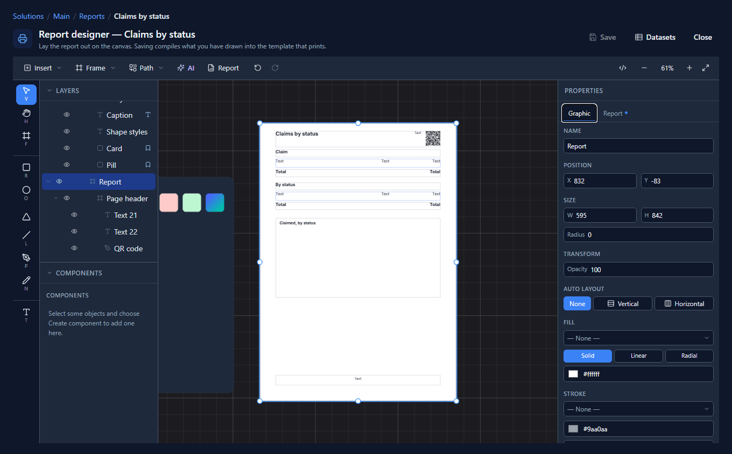
Task: Redo the last action
Action: click(x=275, y=68)
